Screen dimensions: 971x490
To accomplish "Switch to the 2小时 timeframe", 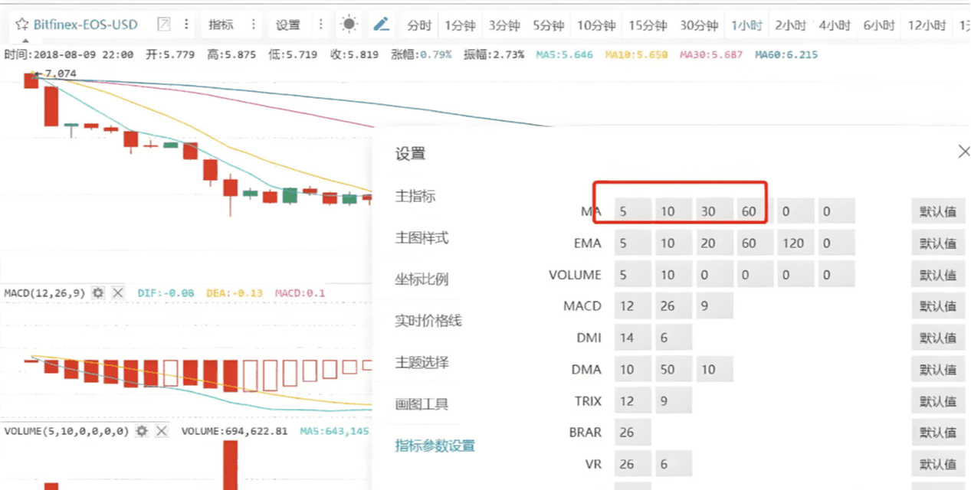I will point(791,25).
